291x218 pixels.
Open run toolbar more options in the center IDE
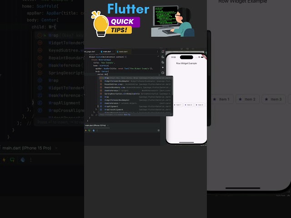coord(97,130)
